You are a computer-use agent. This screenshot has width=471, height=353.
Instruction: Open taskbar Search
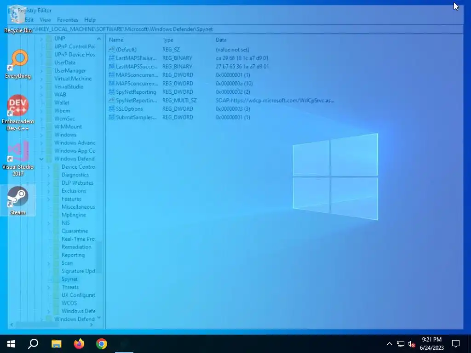tap(33, 344)
